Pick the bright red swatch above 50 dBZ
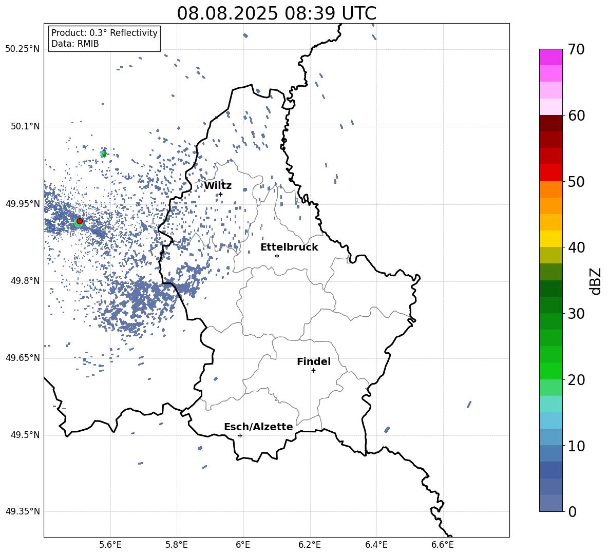The width and height of the screenshot is (608, 555). tap(550, 173)
